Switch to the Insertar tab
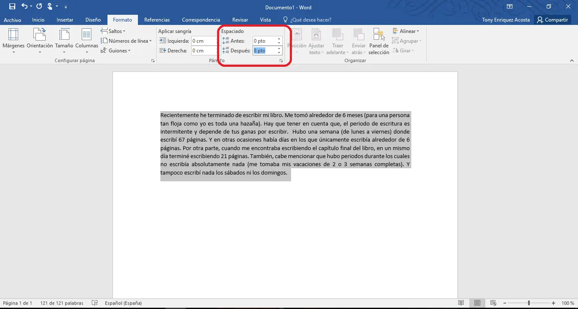578x309 pixels. pyautogui.click(x=65, y=20)
